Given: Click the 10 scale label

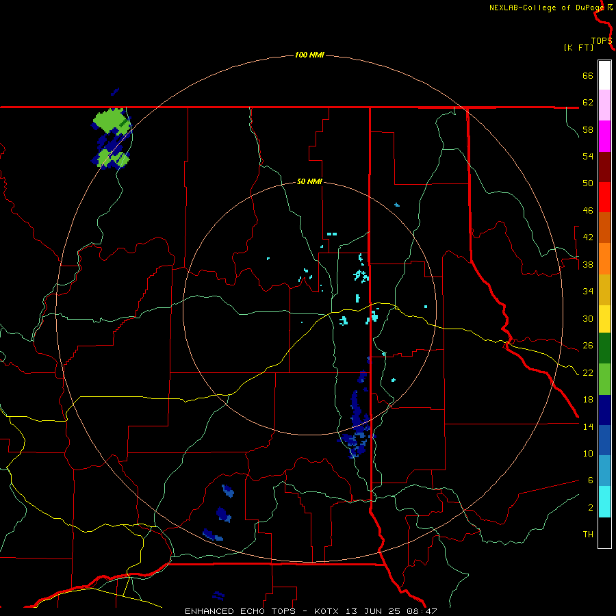Looking at the screenshot, I should pos(588,453).
